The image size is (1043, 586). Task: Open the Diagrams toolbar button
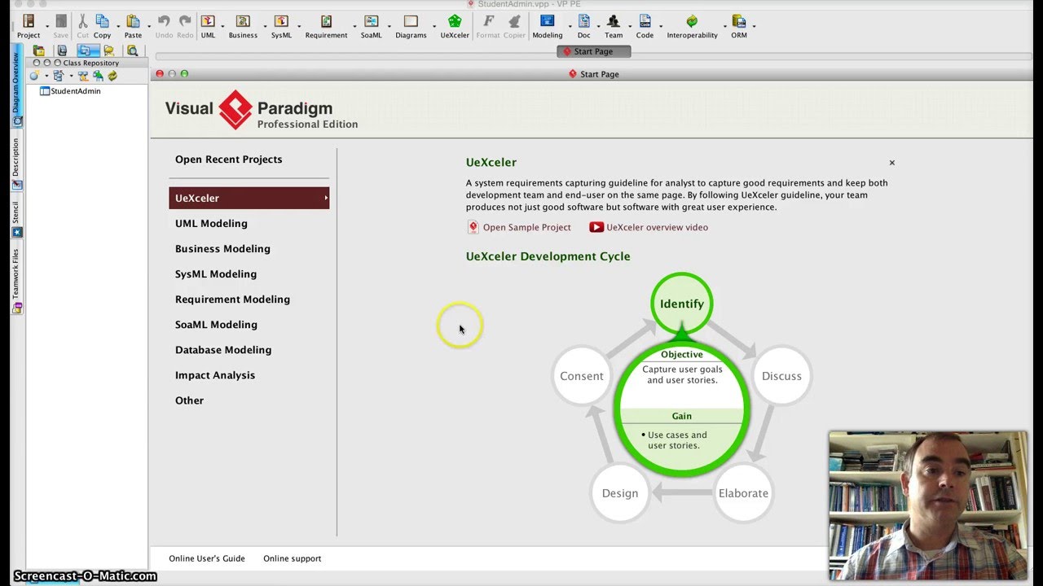[x=411, y=26]
